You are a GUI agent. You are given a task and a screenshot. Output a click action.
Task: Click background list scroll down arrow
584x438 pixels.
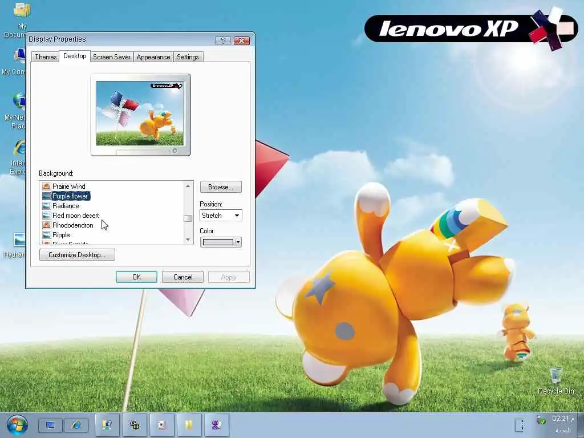pyautogui.click(x=188, y=240)
